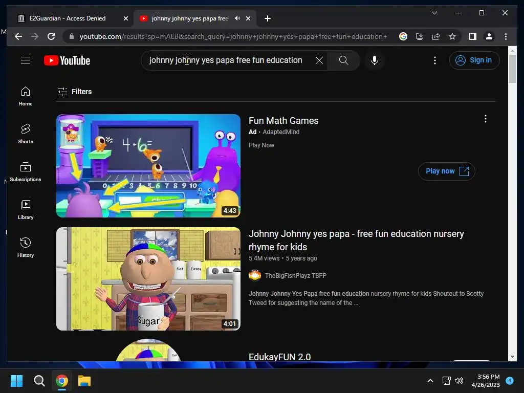
Task: Click the volume icon in system tray
Action: [459, 381]
